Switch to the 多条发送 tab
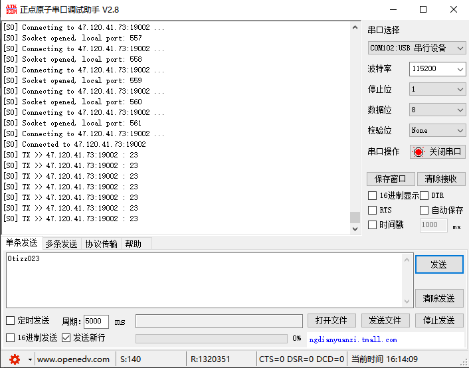The width and height of the screenshot is (469, 368). tap(61, 244)
